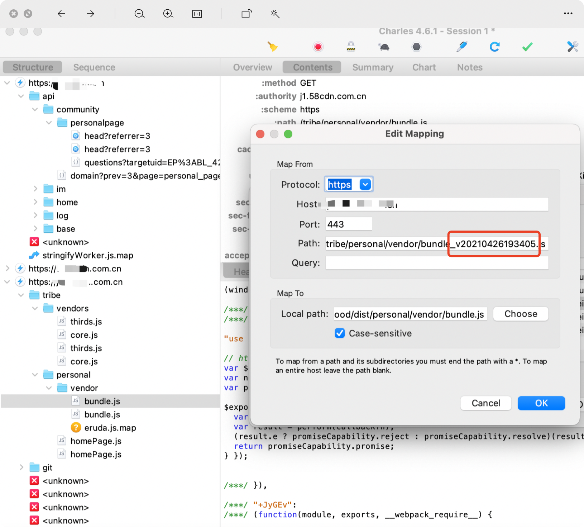The width and height of the screenshot is (584, 527).
Task: Open the Contents tab
Action: [x=312, y=67]
